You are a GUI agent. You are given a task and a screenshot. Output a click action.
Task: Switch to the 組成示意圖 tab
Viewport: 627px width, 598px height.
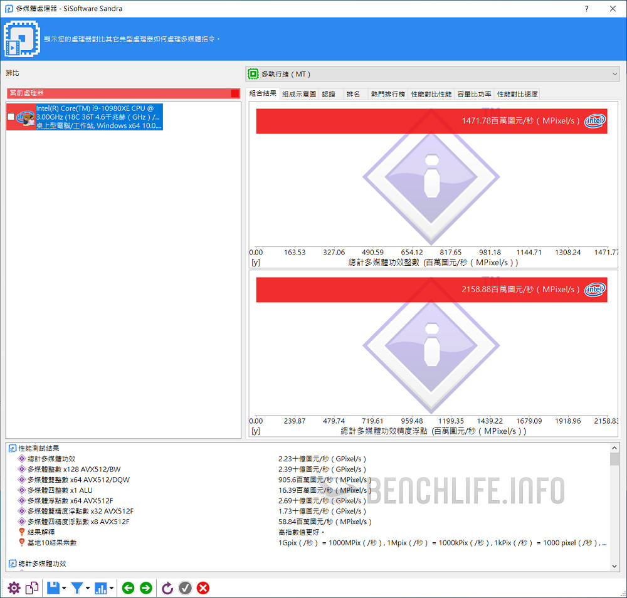click(299, 94)
